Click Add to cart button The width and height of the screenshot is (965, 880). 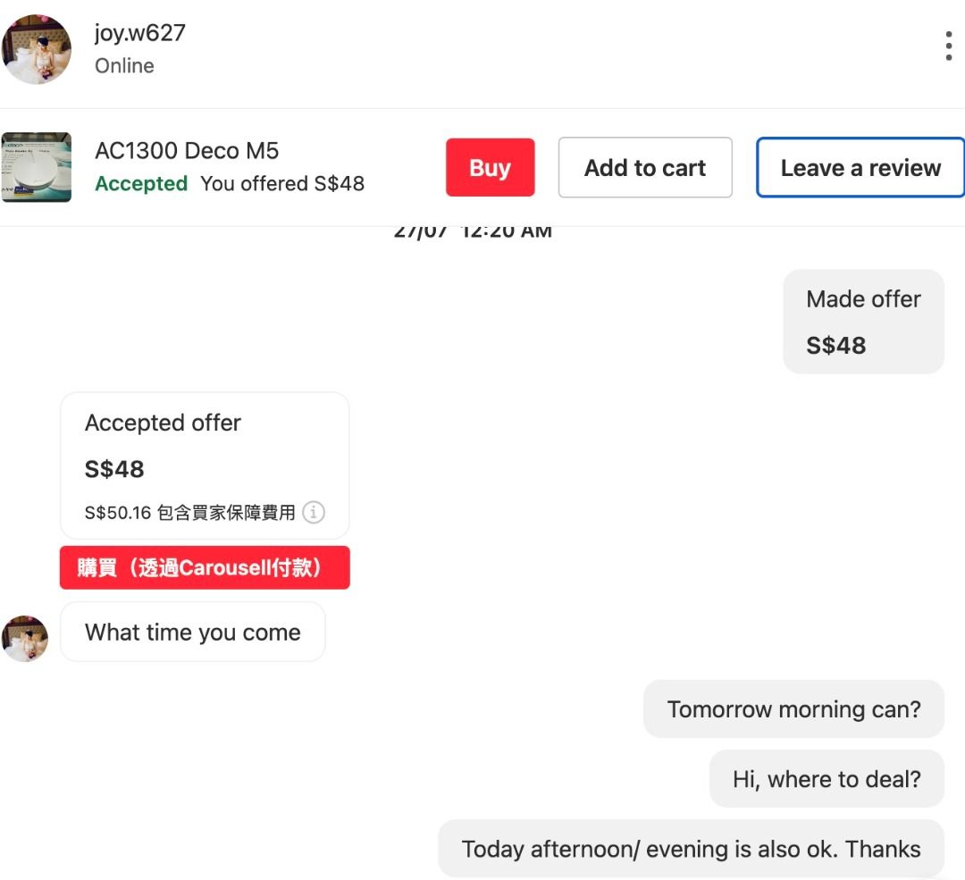(645, 167)
